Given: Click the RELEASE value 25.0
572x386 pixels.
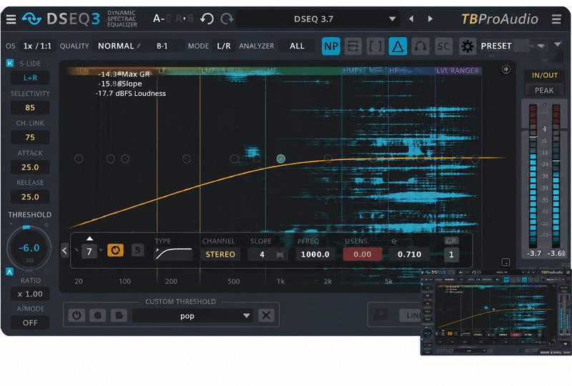Looking at the screenshot, I should 30,197.
